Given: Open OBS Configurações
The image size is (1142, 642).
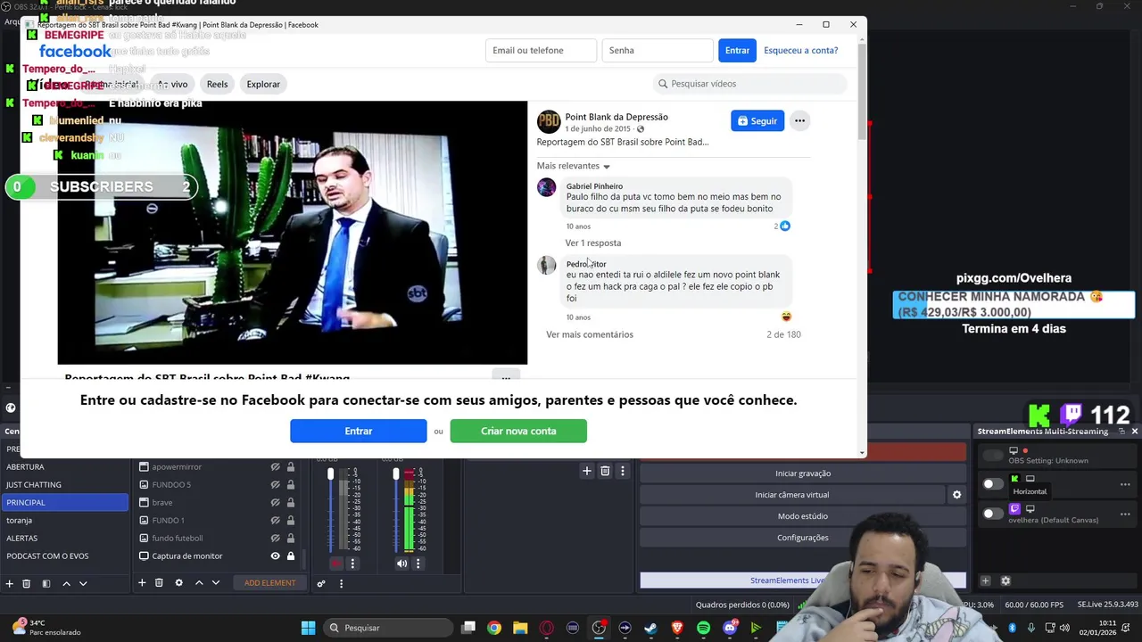Looking at the screenshot, I should (x=803, y=538).
